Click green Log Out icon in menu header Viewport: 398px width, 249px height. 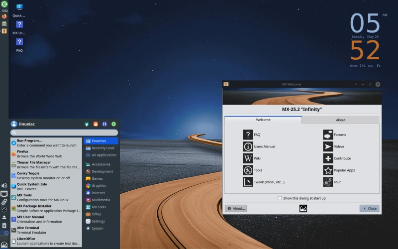(114, 124)
